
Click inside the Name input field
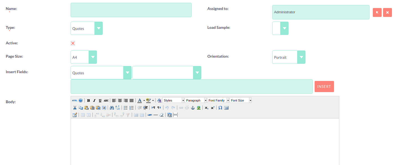point(131,10)
